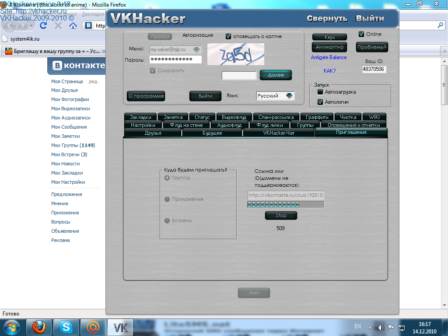Click the Пароль password field
This screenshot has width=448, height=336.
click(176, 59)
